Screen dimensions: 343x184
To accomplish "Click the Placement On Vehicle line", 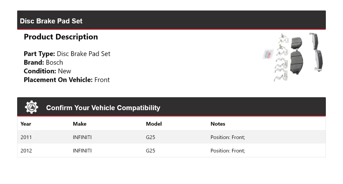I will (x=66, y=80).
